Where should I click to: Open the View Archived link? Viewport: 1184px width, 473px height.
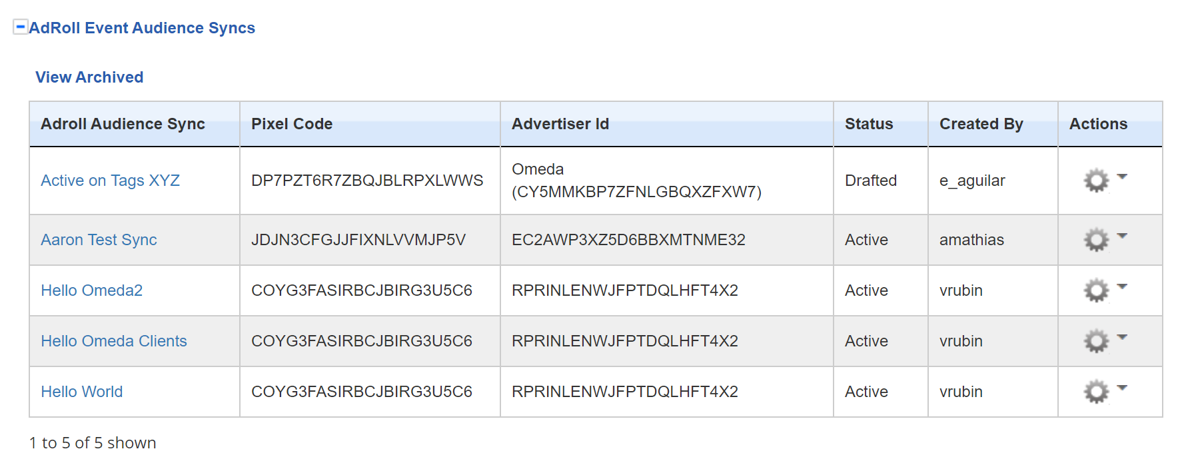click(x=89, y=77)
